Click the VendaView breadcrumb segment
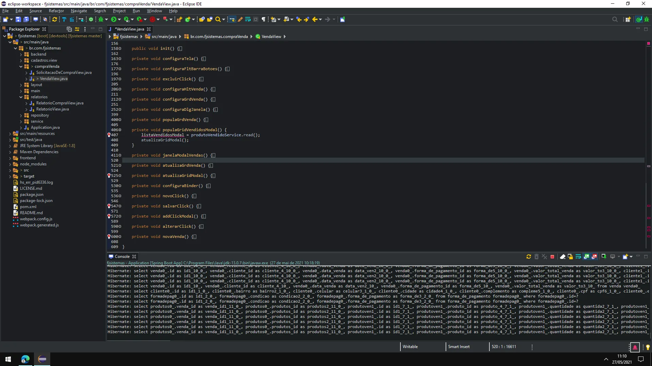The width and height of the screenshot is (652, 366). [x=271, y=37]
